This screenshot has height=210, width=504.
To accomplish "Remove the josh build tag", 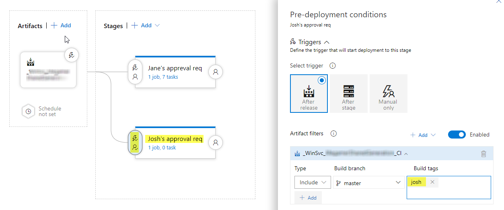I will click(x=432, y=182).
